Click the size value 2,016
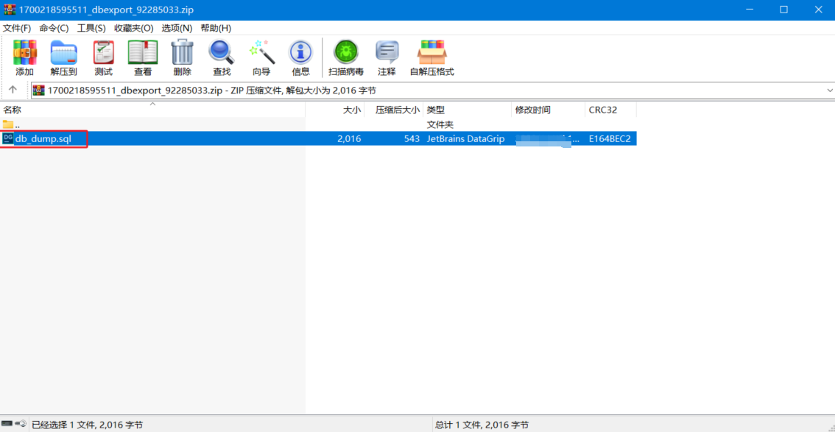Image resolution: width=835 pixels, height=432 pixels. (x=349, y=139)
